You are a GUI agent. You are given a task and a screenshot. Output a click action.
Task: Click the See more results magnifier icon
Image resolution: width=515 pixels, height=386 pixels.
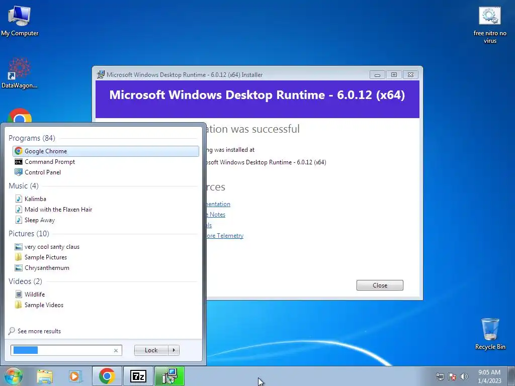tap(12, 331)
